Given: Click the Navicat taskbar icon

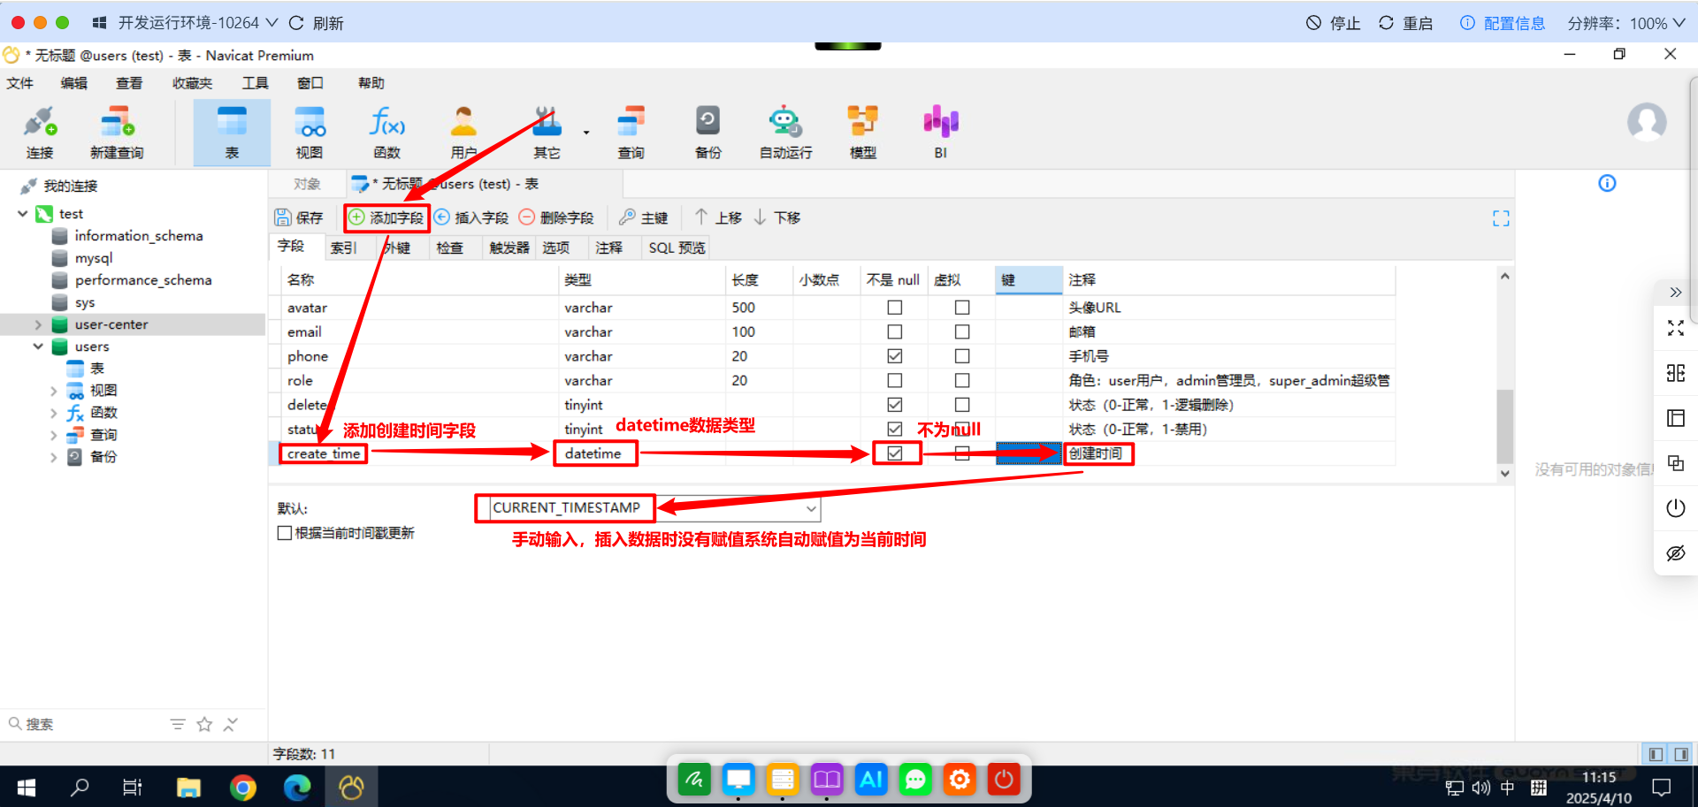Looking at the screenshot, I should point(351,787).
